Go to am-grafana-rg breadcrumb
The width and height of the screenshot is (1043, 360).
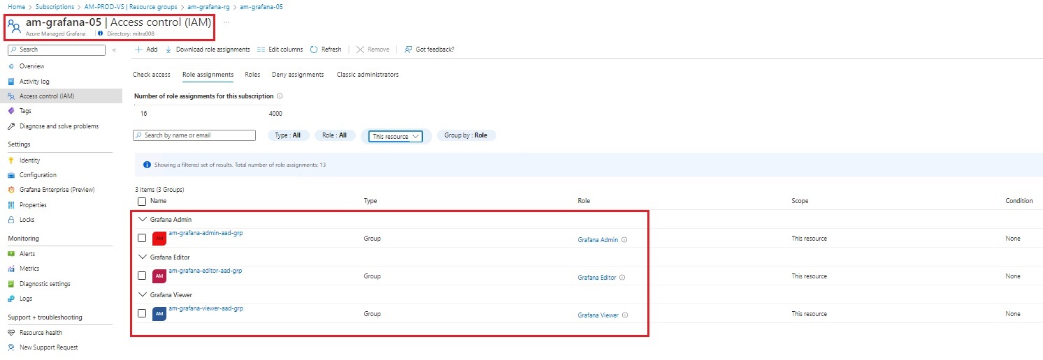click(x=208, y=6)
